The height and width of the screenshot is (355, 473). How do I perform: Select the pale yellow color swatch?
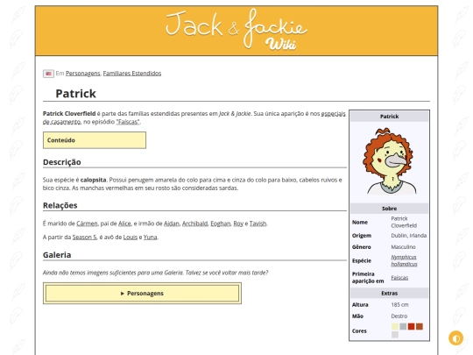point(395,327)
